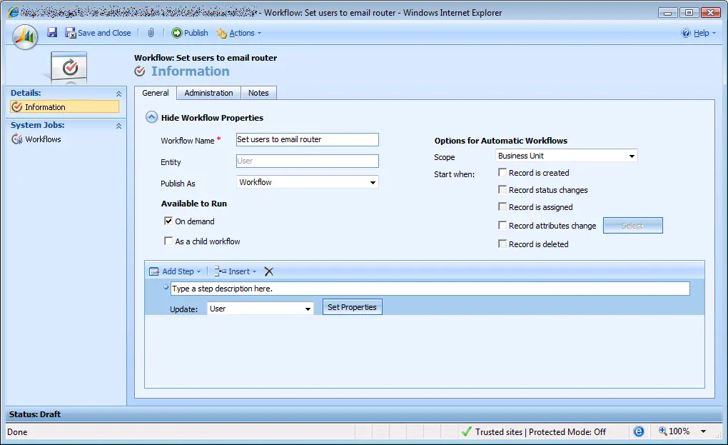Click the Save and Close icon
This screenshot has height=445, width=728.
[71, 33]
